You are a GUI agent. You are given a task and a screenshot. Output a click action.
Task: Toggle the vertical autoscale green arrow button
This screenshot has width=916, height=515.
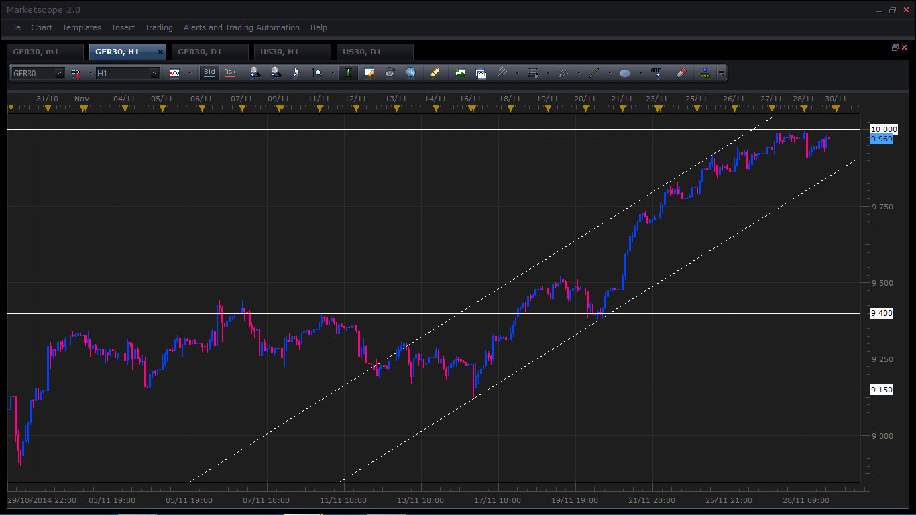pos(348,73)
